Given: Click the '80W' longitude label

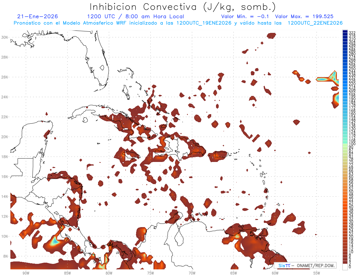Looking at the screenshot, I should (109, 273).
